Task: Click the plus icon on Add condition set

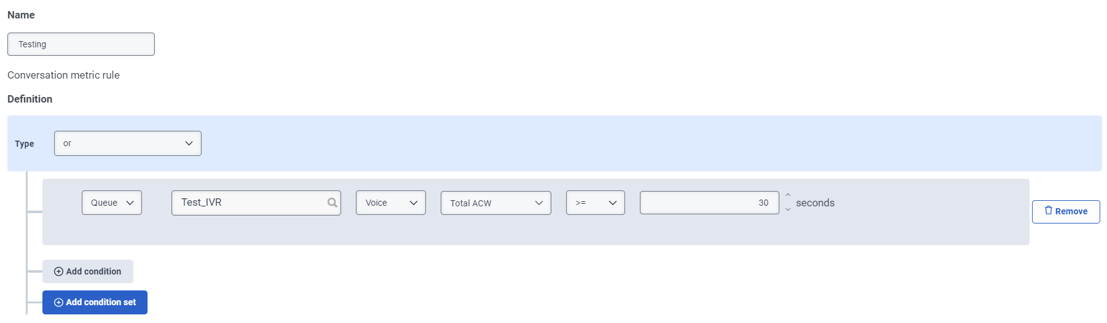Action: click(x=58, y=302)
